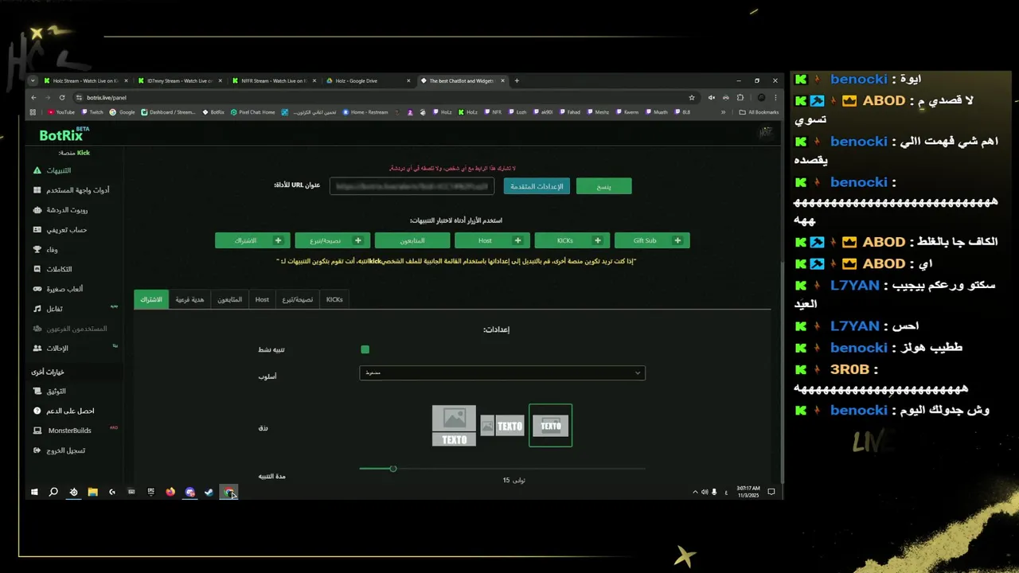Open Firefox from the taskbar

click(170, 493)
